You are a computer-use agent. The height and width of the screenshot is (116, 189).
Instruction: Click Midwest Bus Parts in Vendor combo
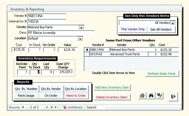coord(40,27)
